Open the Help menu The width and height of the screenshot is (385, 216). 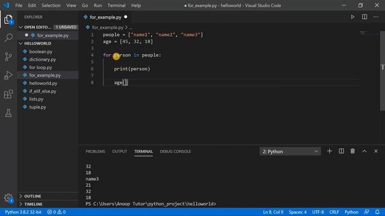coord(136,5)
